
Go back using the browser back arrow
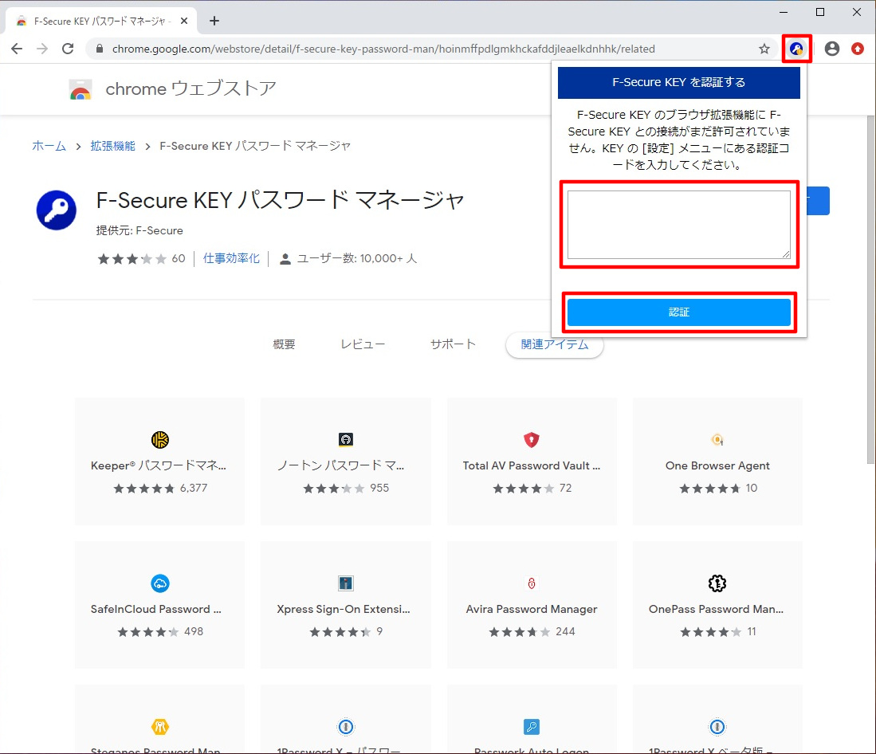pyautogui.click(x=17, y=49)
